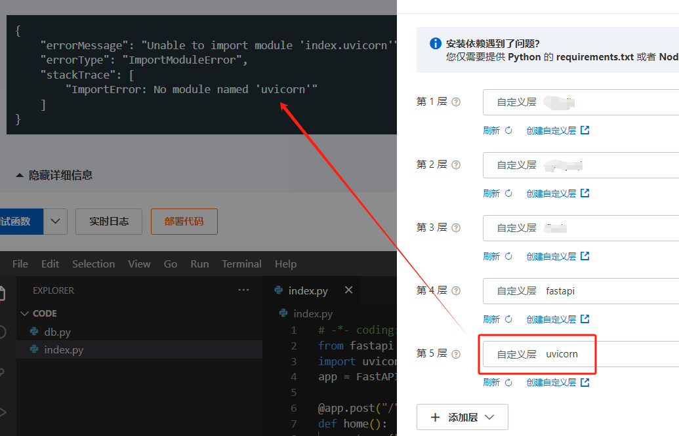Click the refresh icon under layer 2

(509, 193)
